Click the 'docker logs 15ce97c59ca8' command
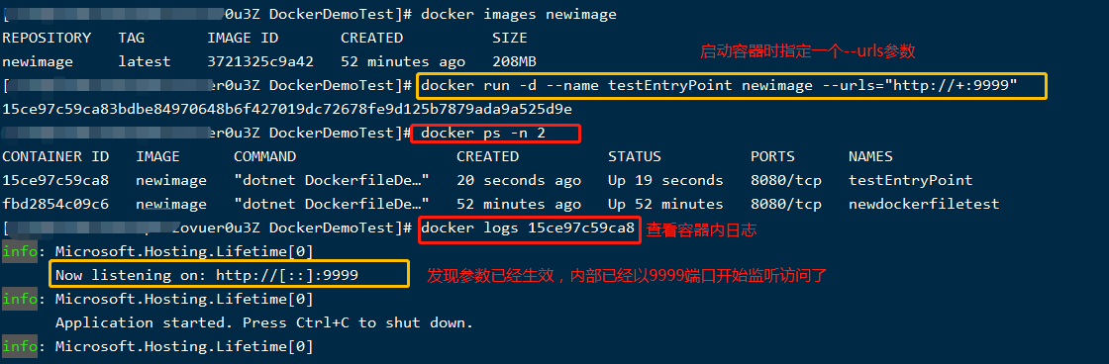Viewport: 1109px width, 364px height. (x=528, y=228)
